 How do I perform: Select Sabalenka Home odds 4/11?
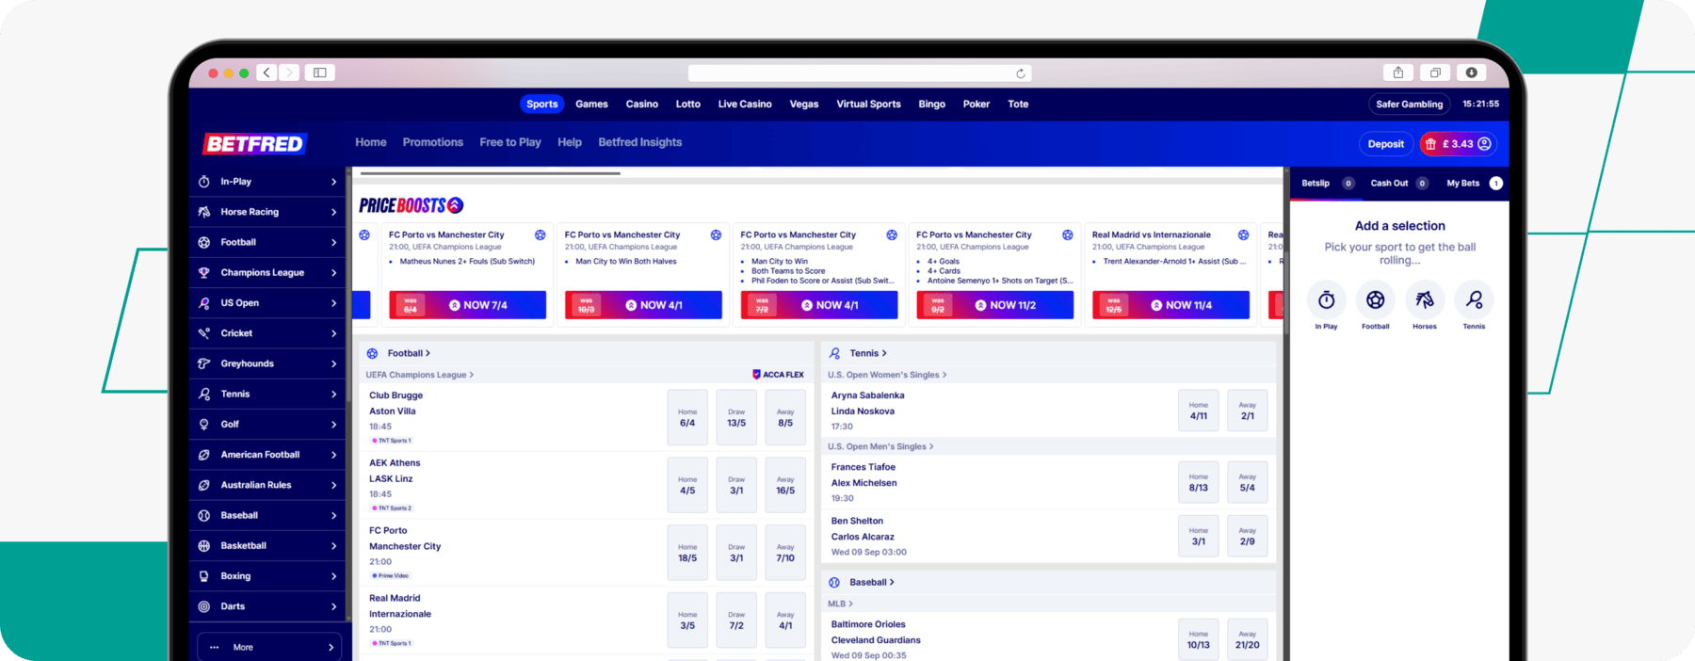click(1199, 411)
